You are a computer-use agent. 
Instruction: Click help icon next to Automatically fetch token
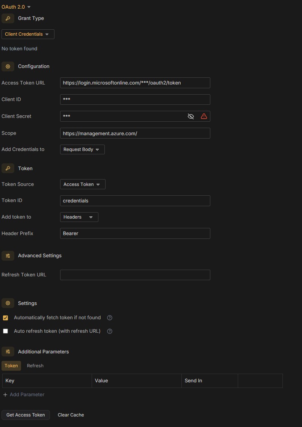[109, 318]
